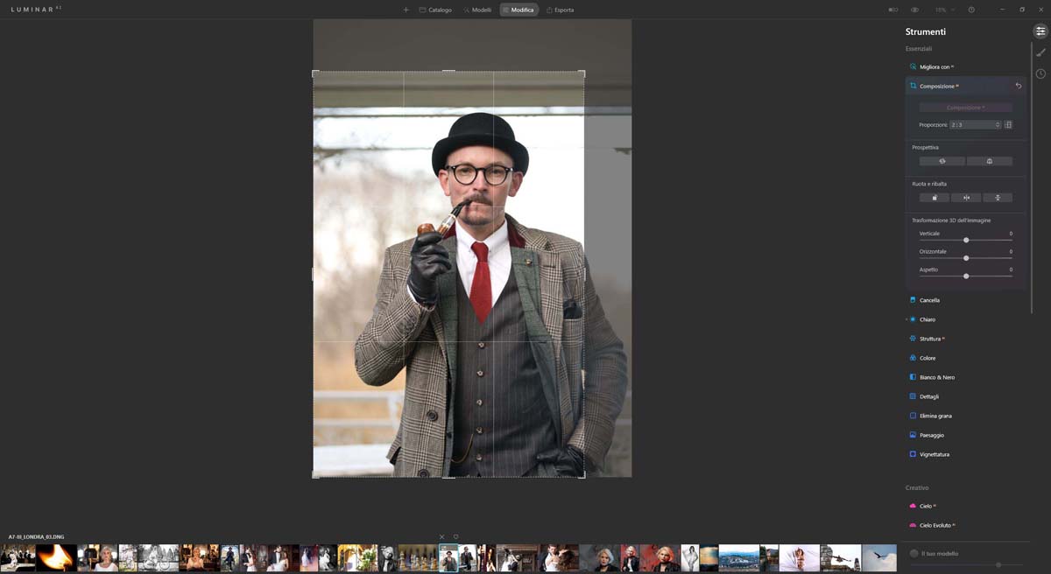Open the Esporta tab

[560, 10]
